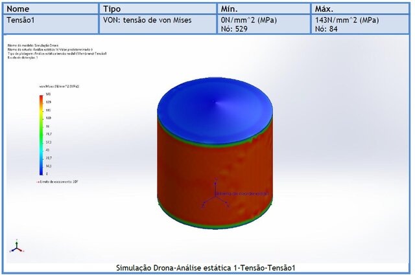Click the minimum node 'Nó: 529' text
Screen dimensions: 415x275
coord(235,28)
